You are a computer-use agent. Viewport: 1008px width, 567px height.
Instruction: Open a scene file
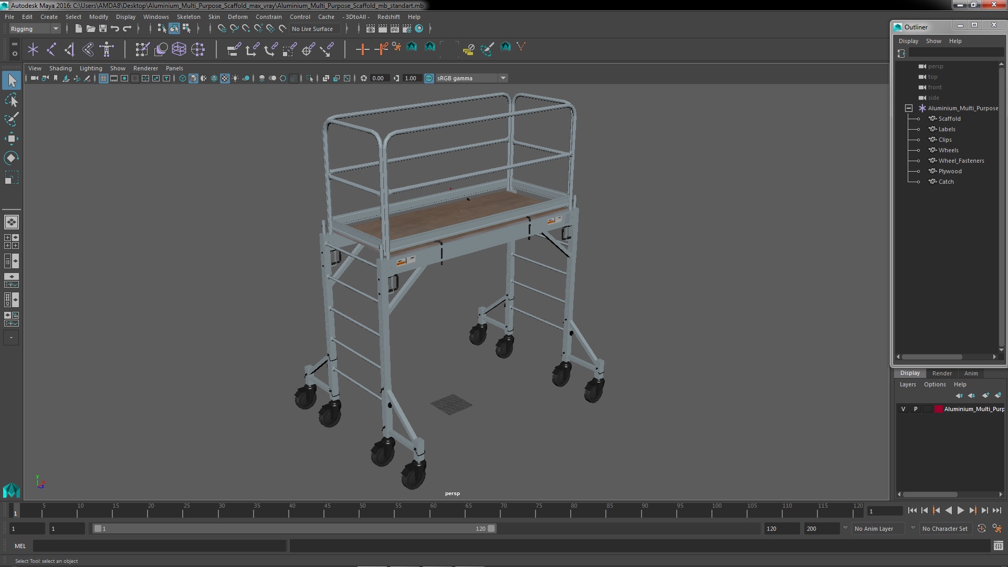coord(90,28)
